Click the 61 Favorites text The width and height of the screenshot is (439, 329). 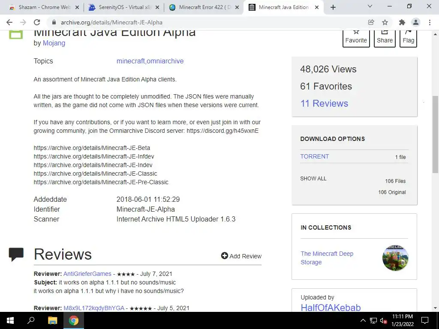(x=326, y=86)
